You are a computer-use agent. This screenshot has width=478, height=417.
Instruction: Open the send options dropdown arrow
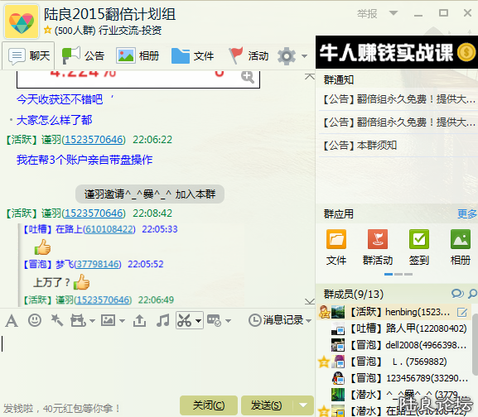[x=303, y=405]
